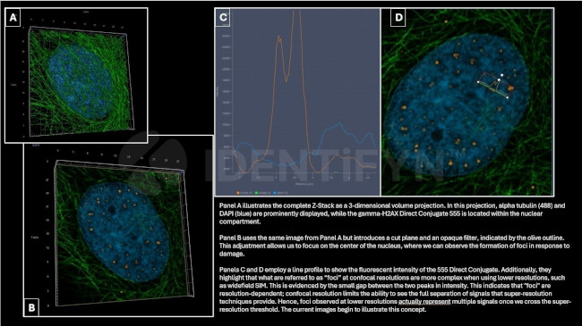Viewport: 582px width, 326px height.
Task: Click the line profile overlay box in panel D
Action: pos(496,86)
